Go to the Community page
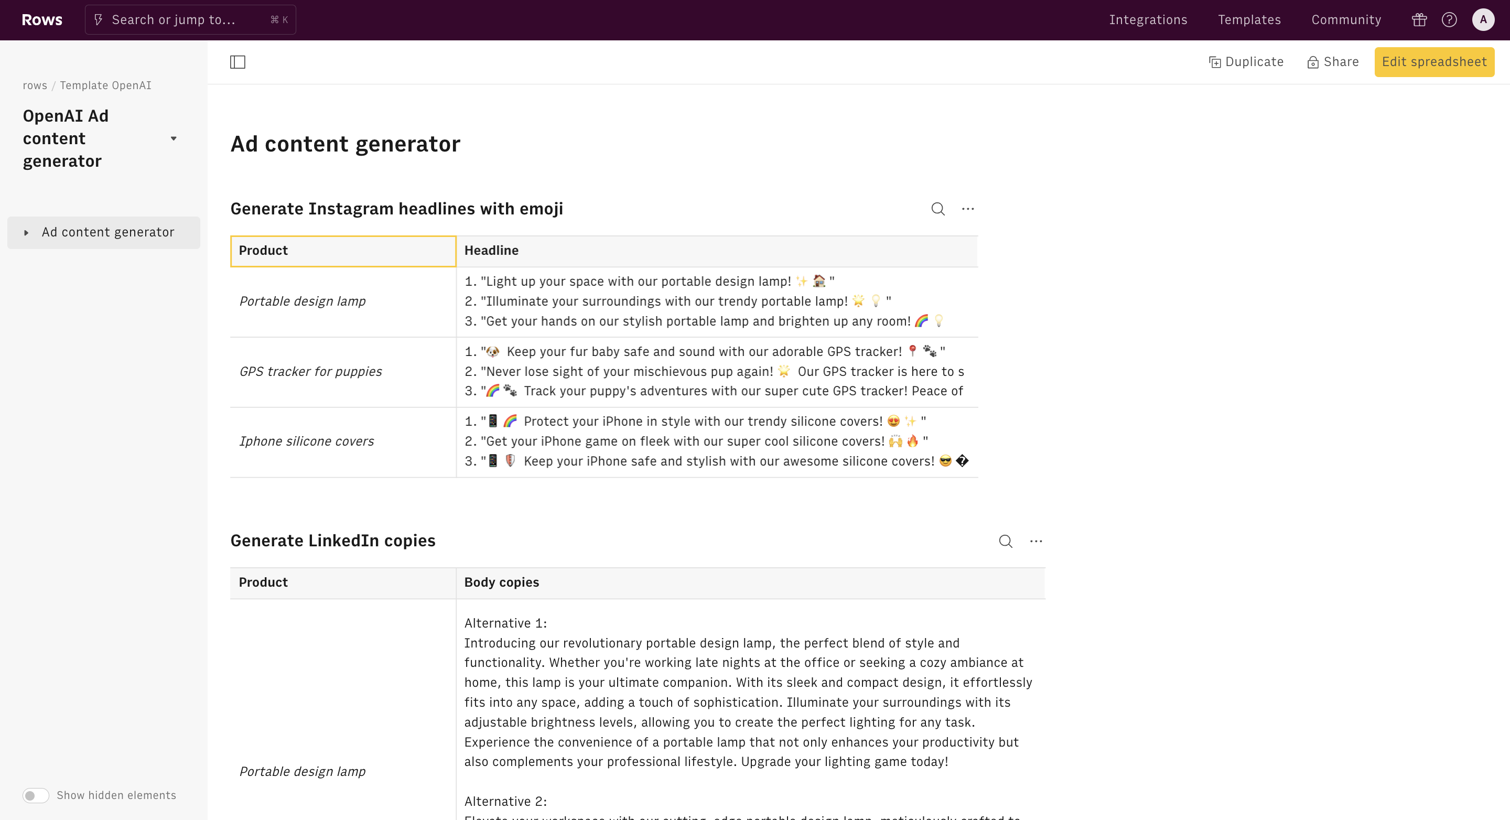Viewport: 1510px width, 820px height. pos(1346,20)
